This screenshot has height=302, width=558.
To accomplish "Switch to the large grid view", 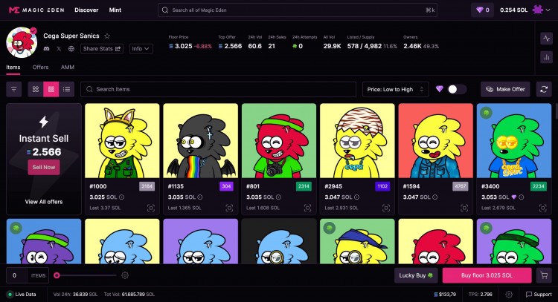I will click(x=36, y=89).
